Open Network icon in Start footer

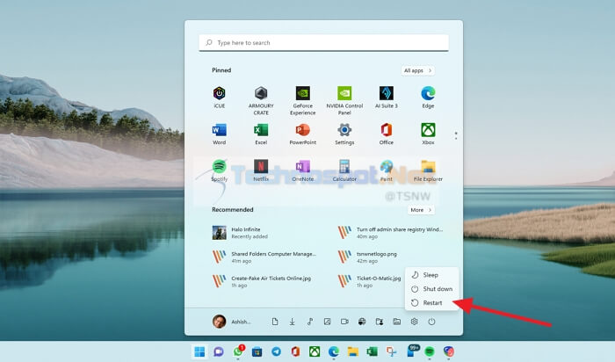pos(362,322)
